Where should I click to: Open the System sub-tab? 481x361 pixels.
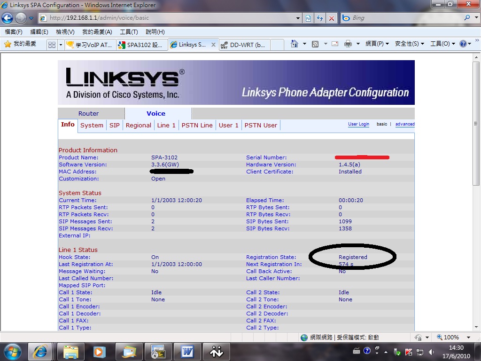[92, 125]
